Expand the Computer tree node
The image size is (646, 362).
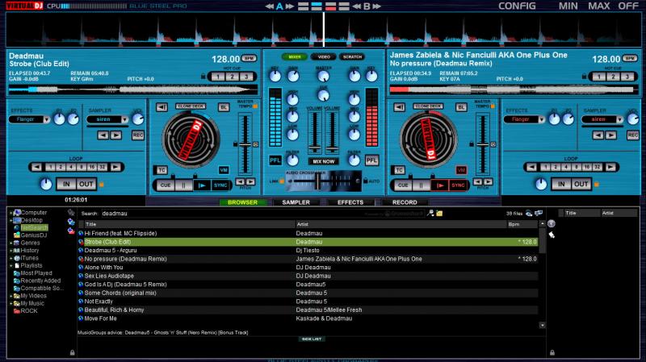point(11,213)
